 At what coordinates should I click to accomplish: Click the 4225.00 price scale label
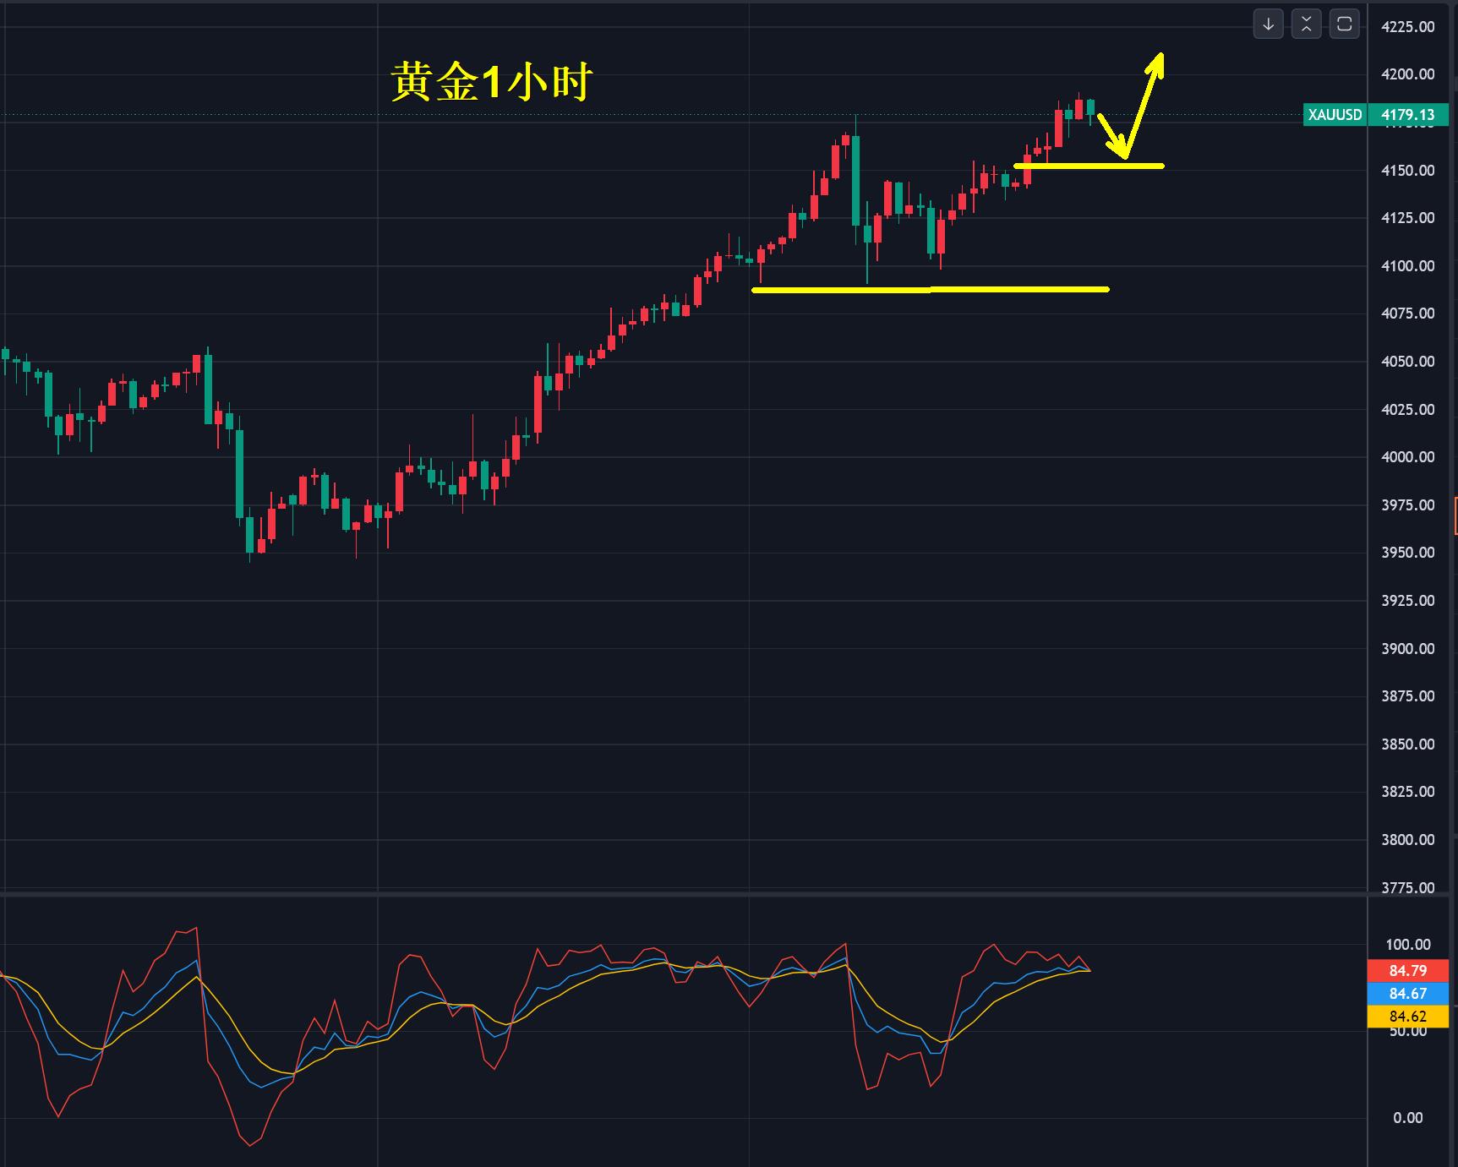pos(1407,27)
